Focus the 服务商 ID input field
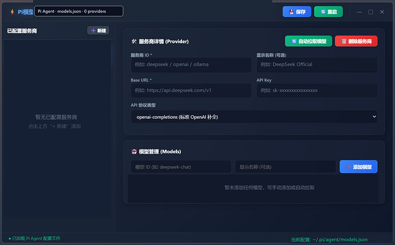395x245 pixels. pyautogui.click(x=191, y=65)
